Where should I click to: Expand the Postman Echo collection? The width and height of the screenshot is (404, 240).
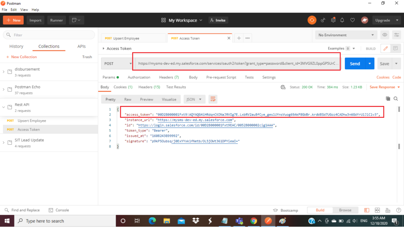tap(4, 89)
